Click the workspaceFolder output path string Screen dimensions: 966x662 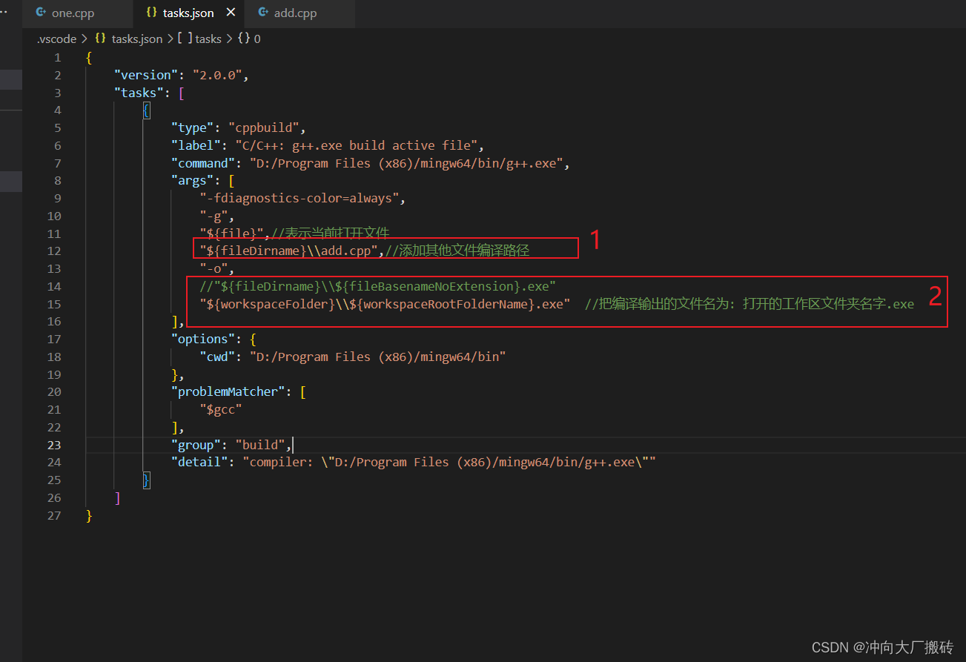(385, 304)
